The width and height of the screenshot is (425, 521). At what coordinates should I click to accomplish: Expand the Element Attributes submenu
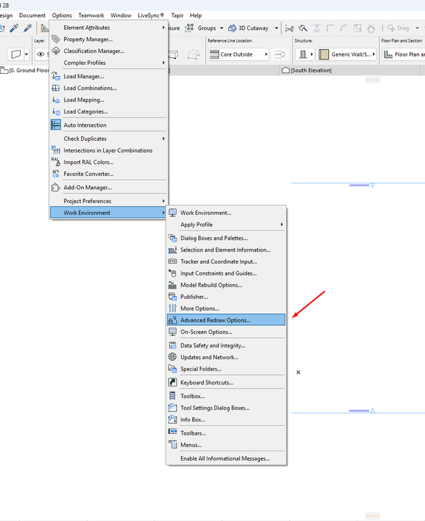pos(108,28)
